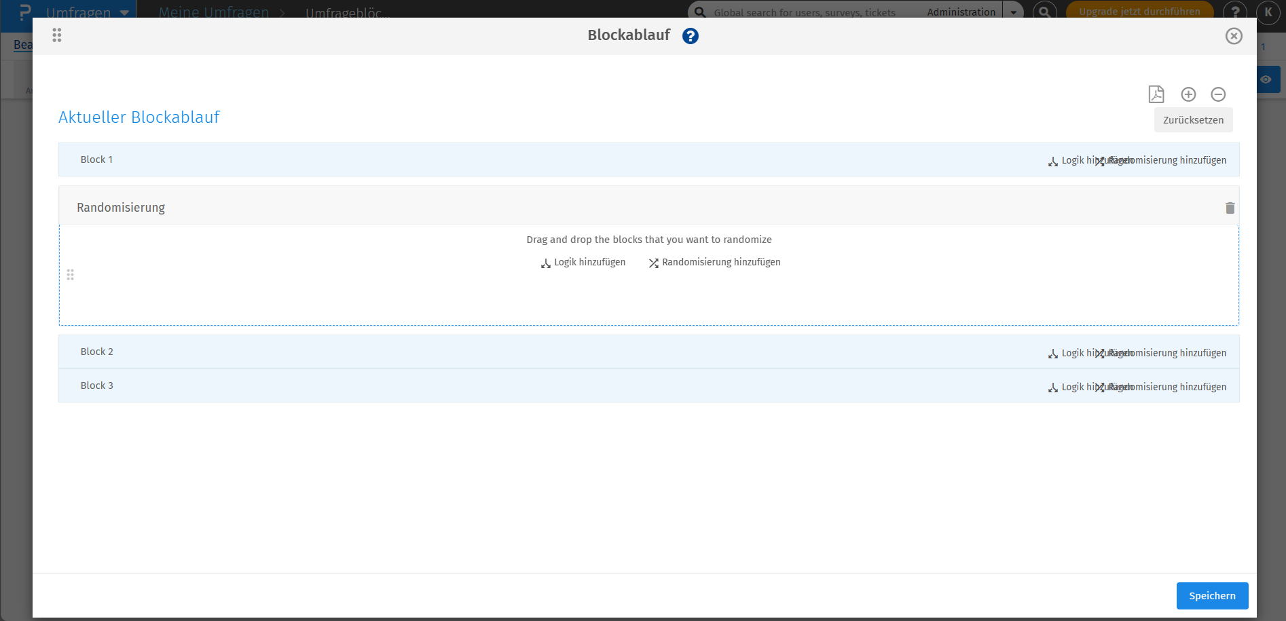The width and height of the screenshot is (1286, 621).
Task: Open Meine Umfragen breadcrumb in the background page
Action: (x=214, y=12)
